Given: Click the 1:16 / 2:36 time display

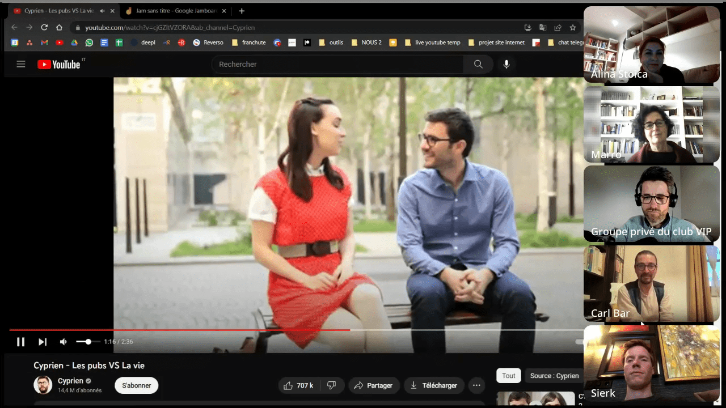Looking at the screenshot, I should (119, 342).
